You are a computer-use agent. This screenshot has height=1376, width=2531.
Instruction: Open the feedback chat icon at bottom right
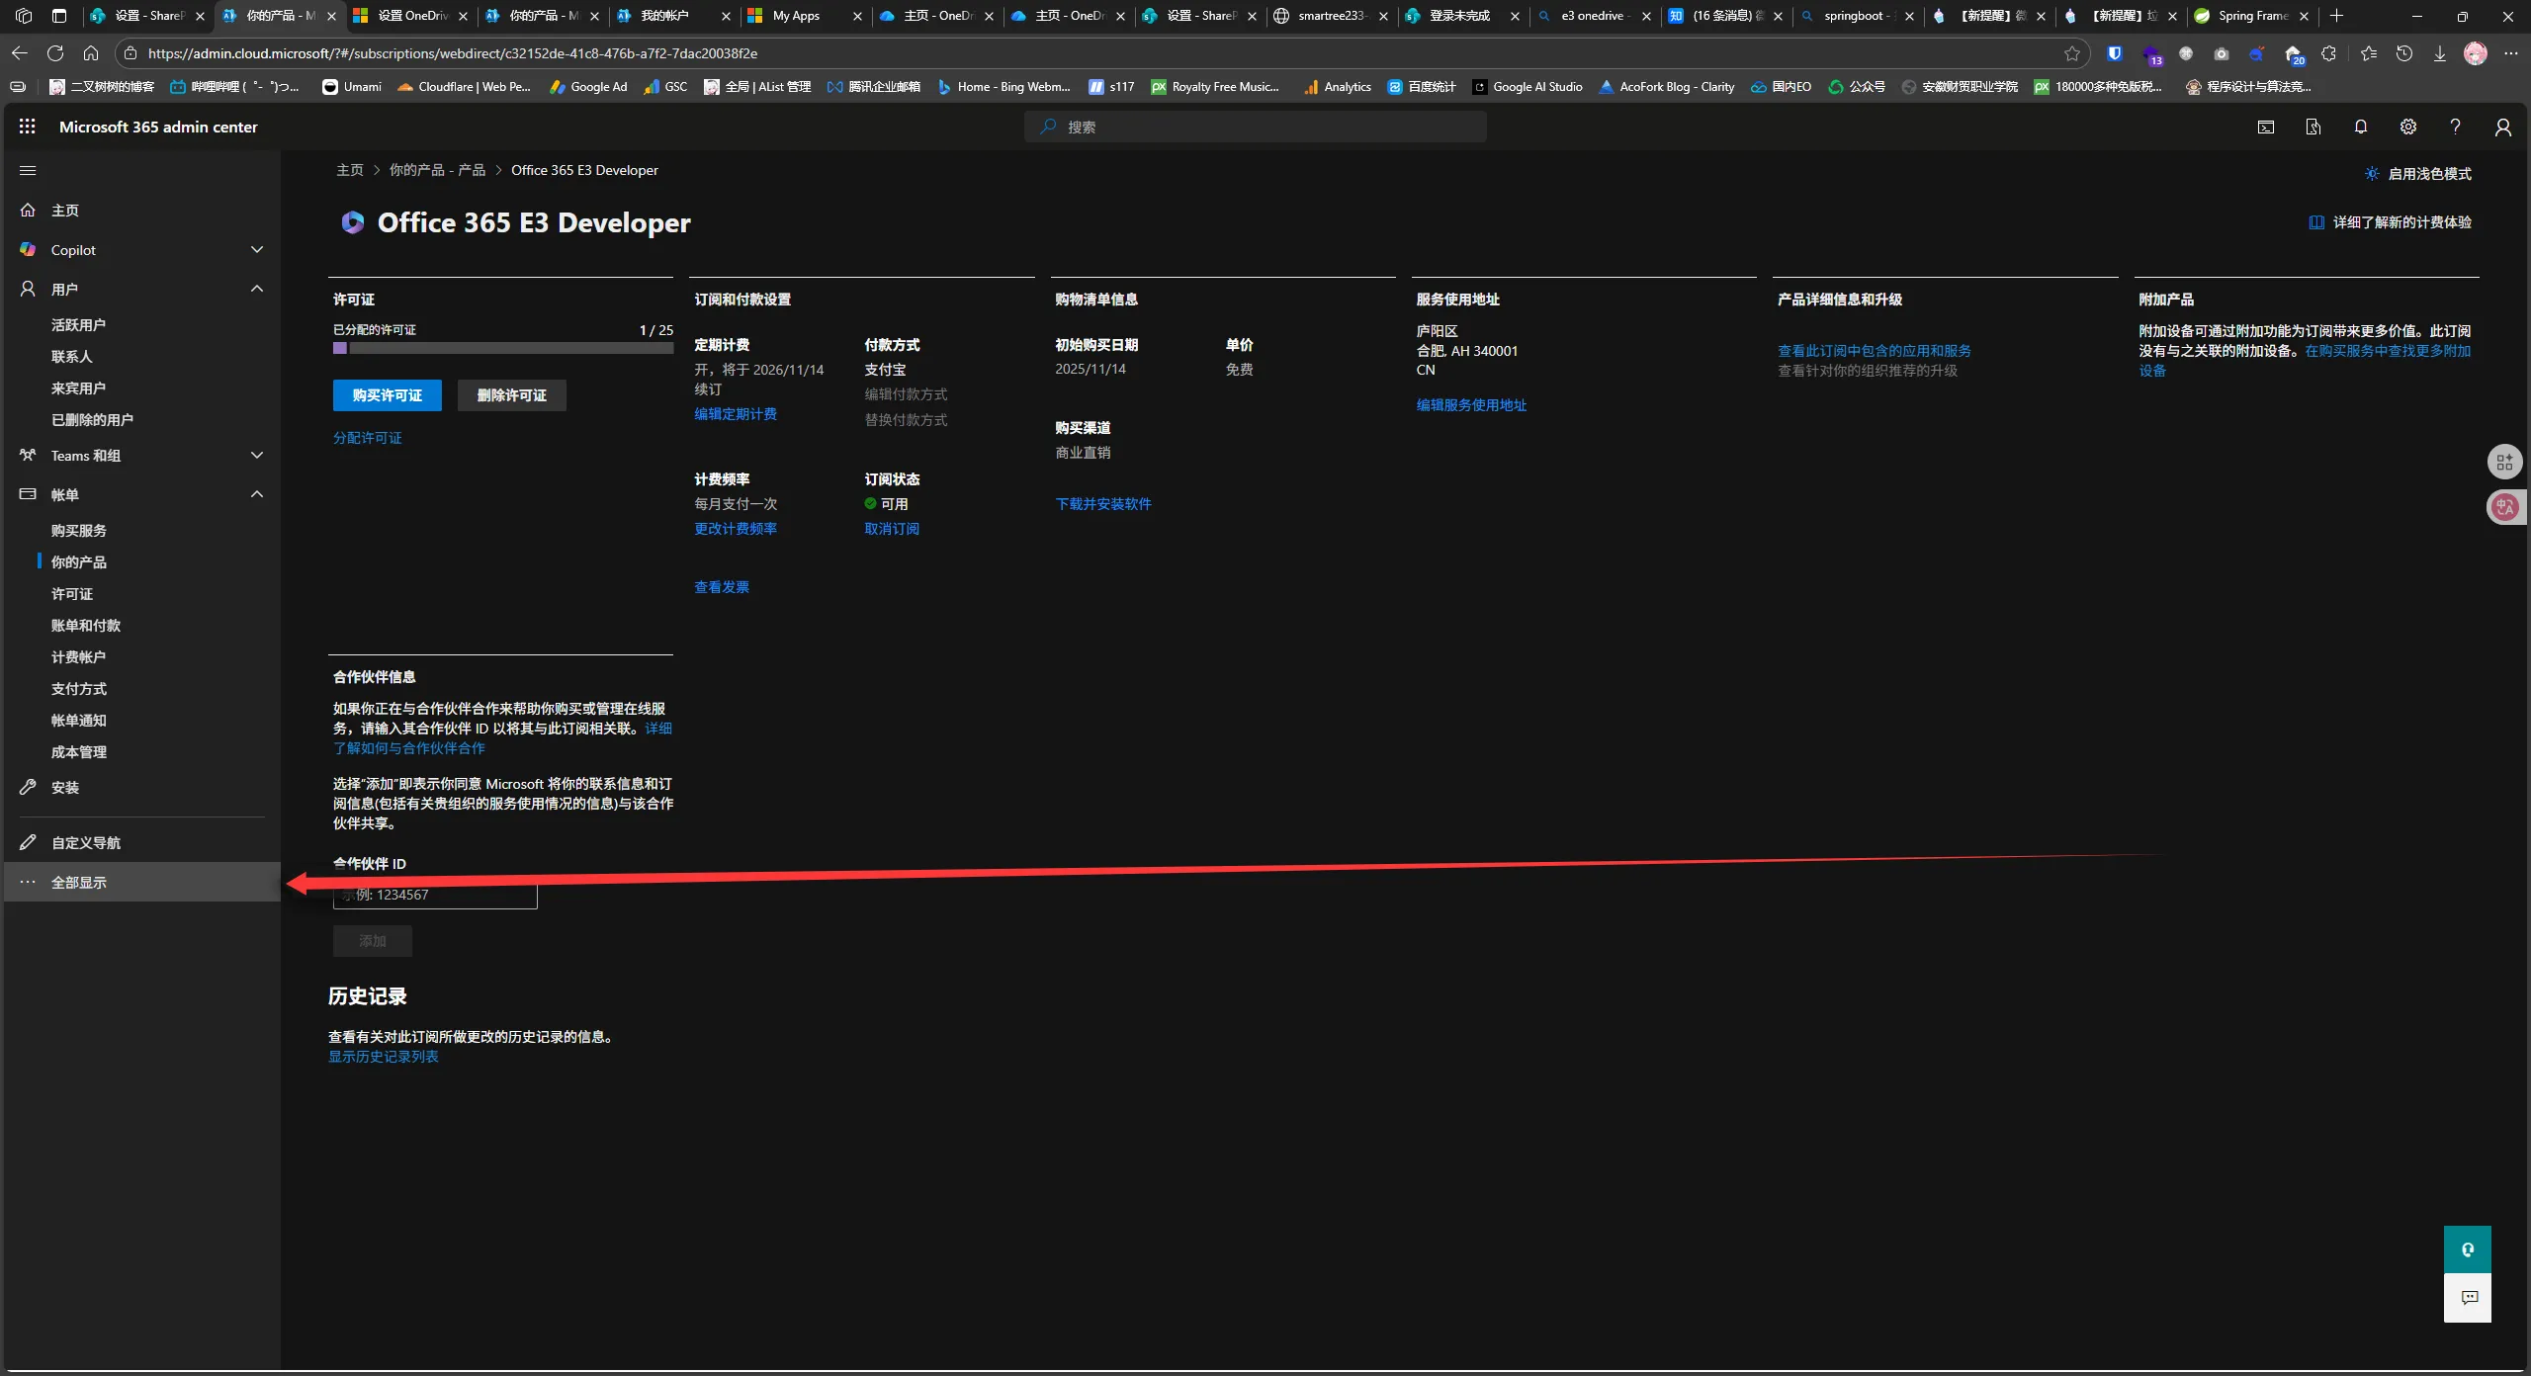(2469, 1298)
